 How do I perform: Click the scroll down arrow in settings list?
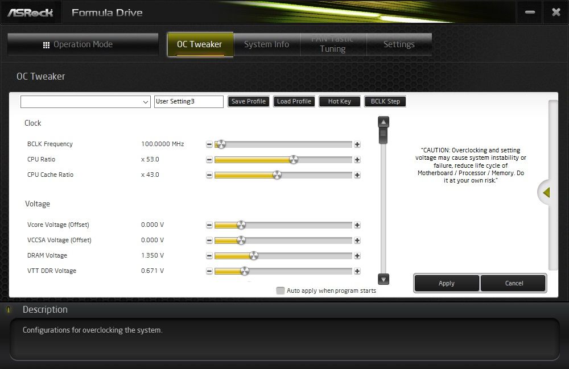384,279
